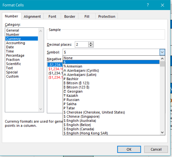
Task: Click the Cancel button
Action: pyautogui.click(x=156, y=149)
